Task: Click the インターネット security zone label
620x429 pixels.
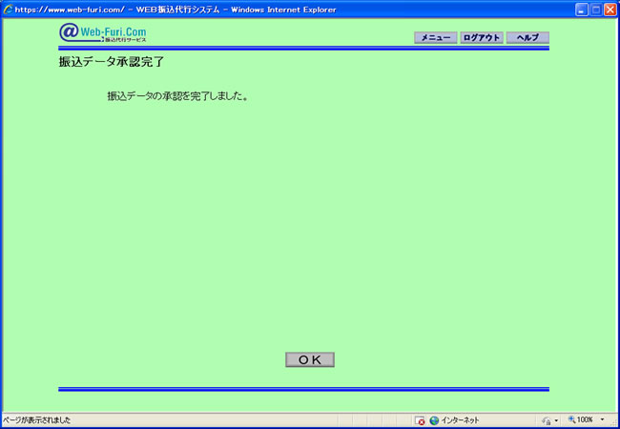Action: [461, 420]
